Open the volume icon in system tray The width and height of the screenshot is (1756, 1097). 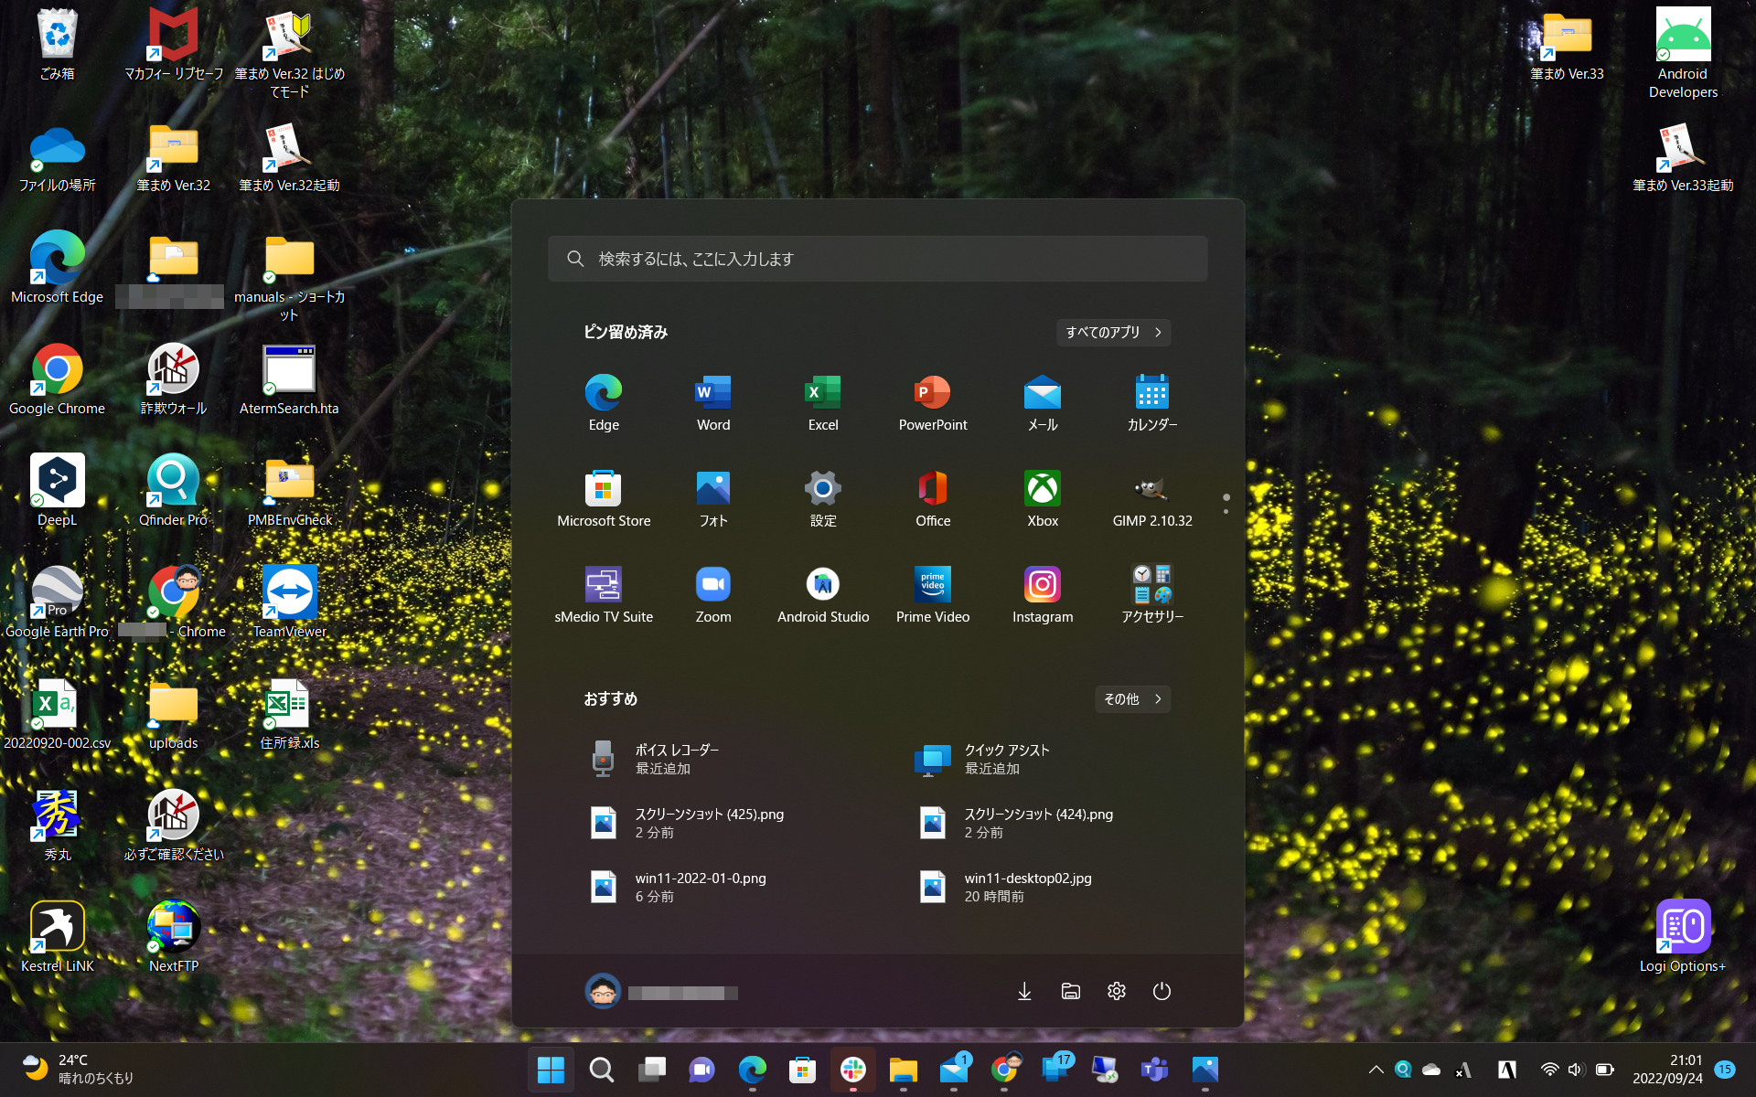[x=1575, y=1070]
